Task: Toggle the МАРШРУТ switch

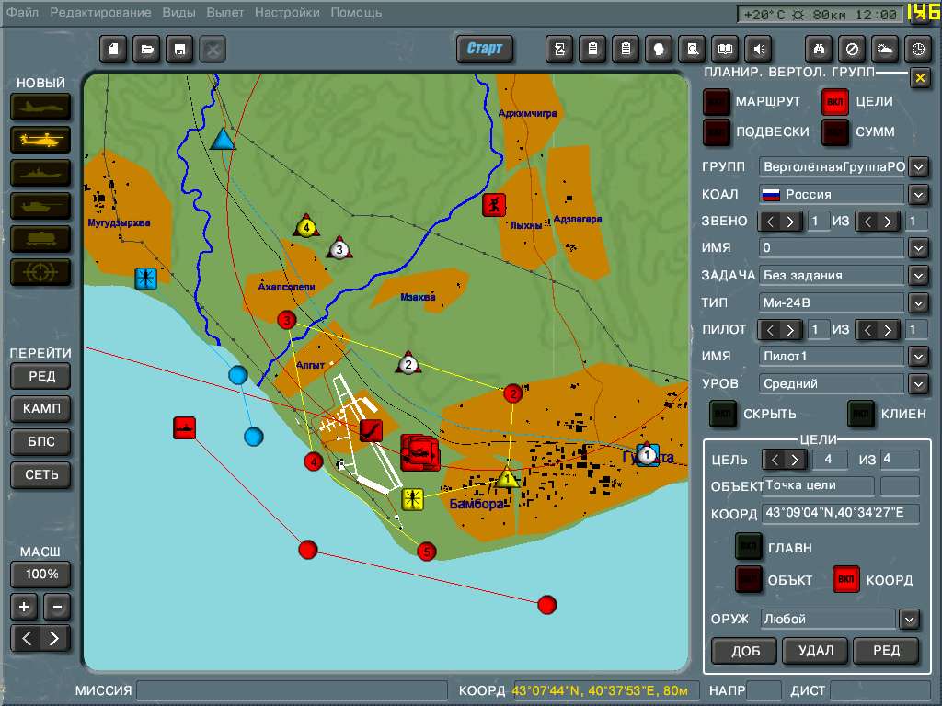Action: pyautogui.click(x=716, y=102)
